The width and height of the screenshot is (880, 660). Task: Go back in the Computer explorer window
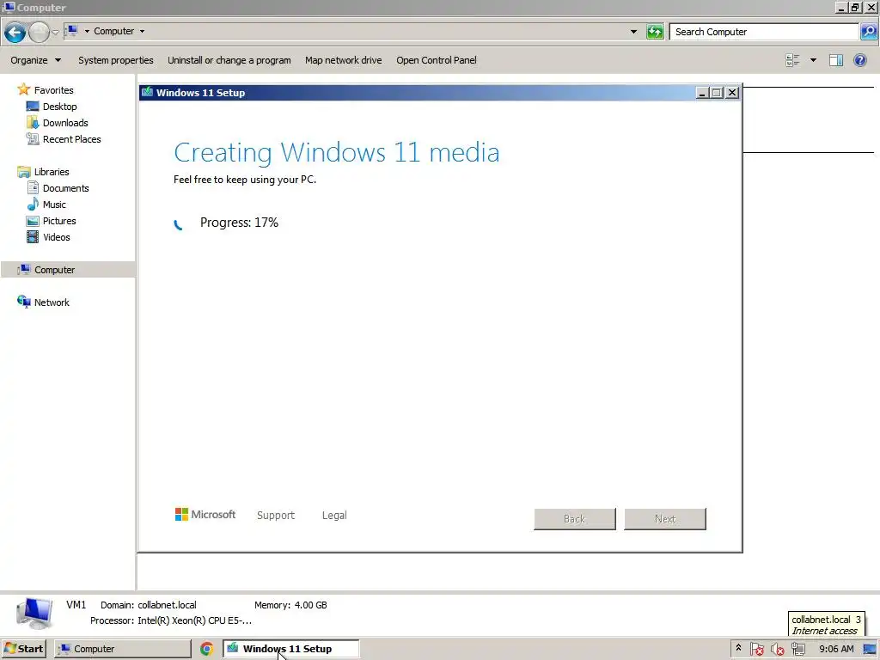pos(15,33)
